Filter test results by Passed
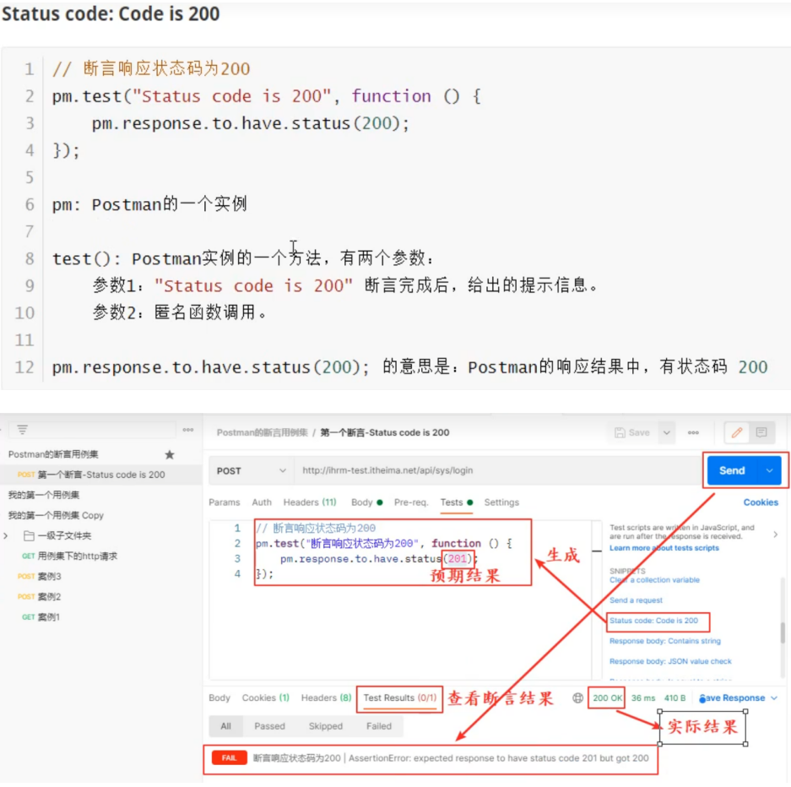The height and width of the screenshot is (787, 791). coord(269,726)
